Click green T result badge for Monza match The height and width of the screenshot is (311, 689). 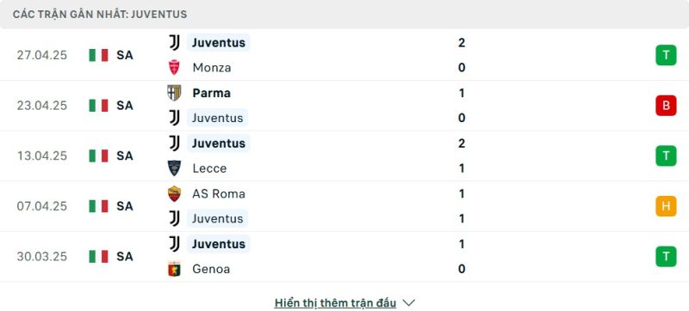click(666, 55)
